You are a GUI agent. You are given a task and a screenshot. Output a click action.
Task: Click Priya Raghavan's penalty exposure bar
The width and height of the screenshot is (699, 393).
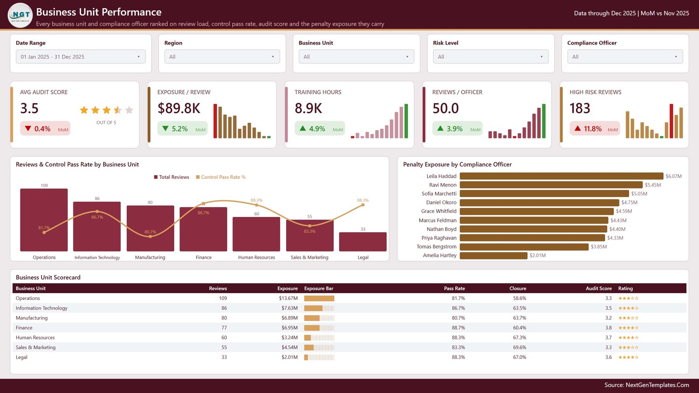coord(533,238)
